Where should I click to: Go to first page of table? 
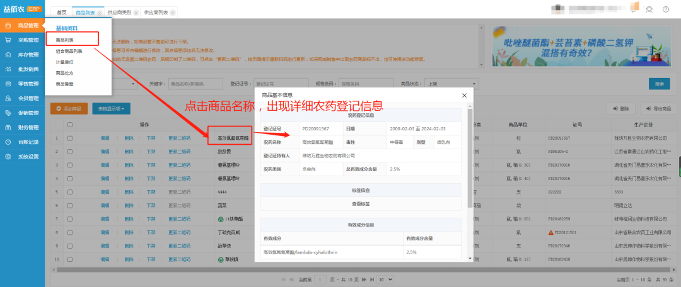[x=284, y=279]
